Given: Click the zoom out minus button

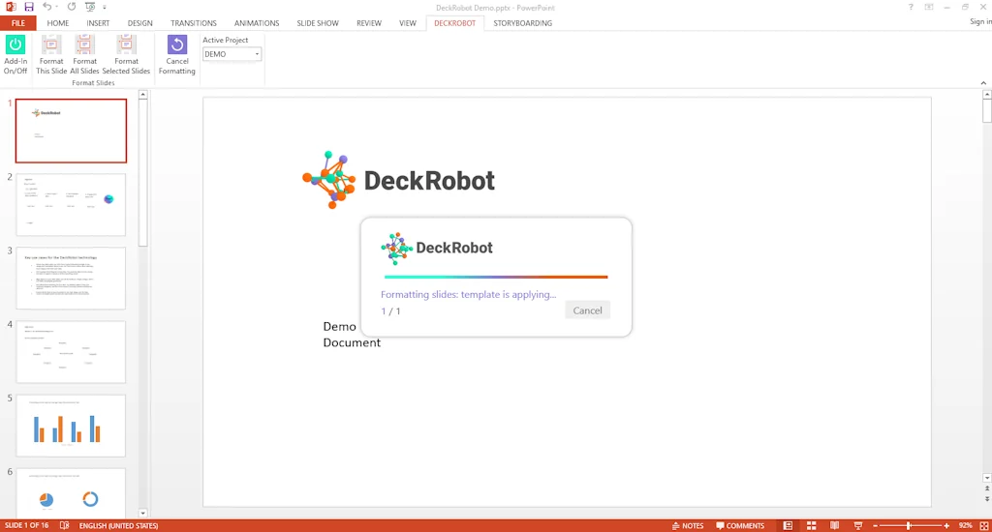Looking at the screenshot, I should (x=876, y=525).
